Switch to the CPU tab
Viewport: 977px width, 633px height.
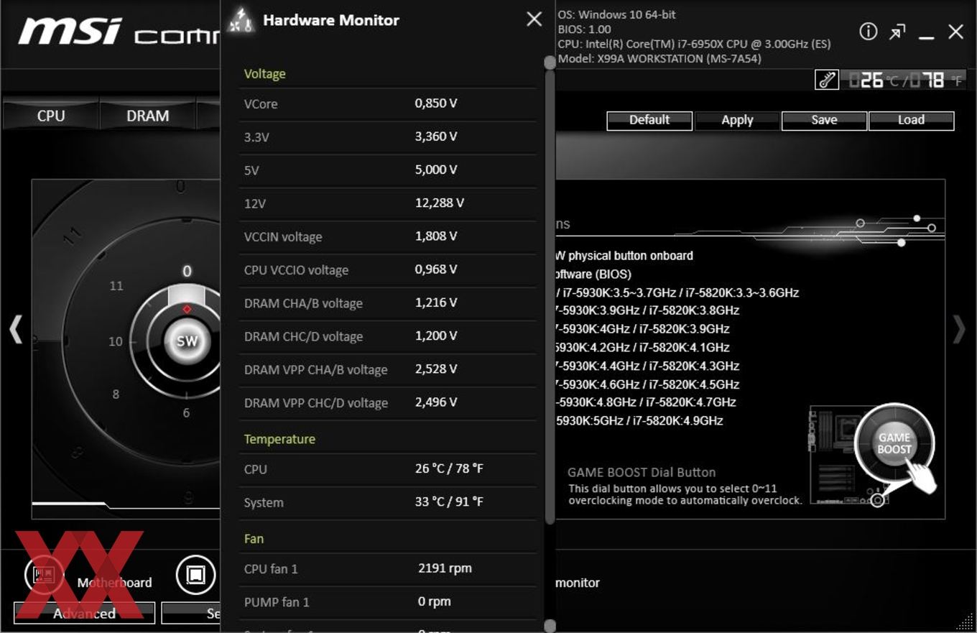pyautogui.click(x=51, y=116)
